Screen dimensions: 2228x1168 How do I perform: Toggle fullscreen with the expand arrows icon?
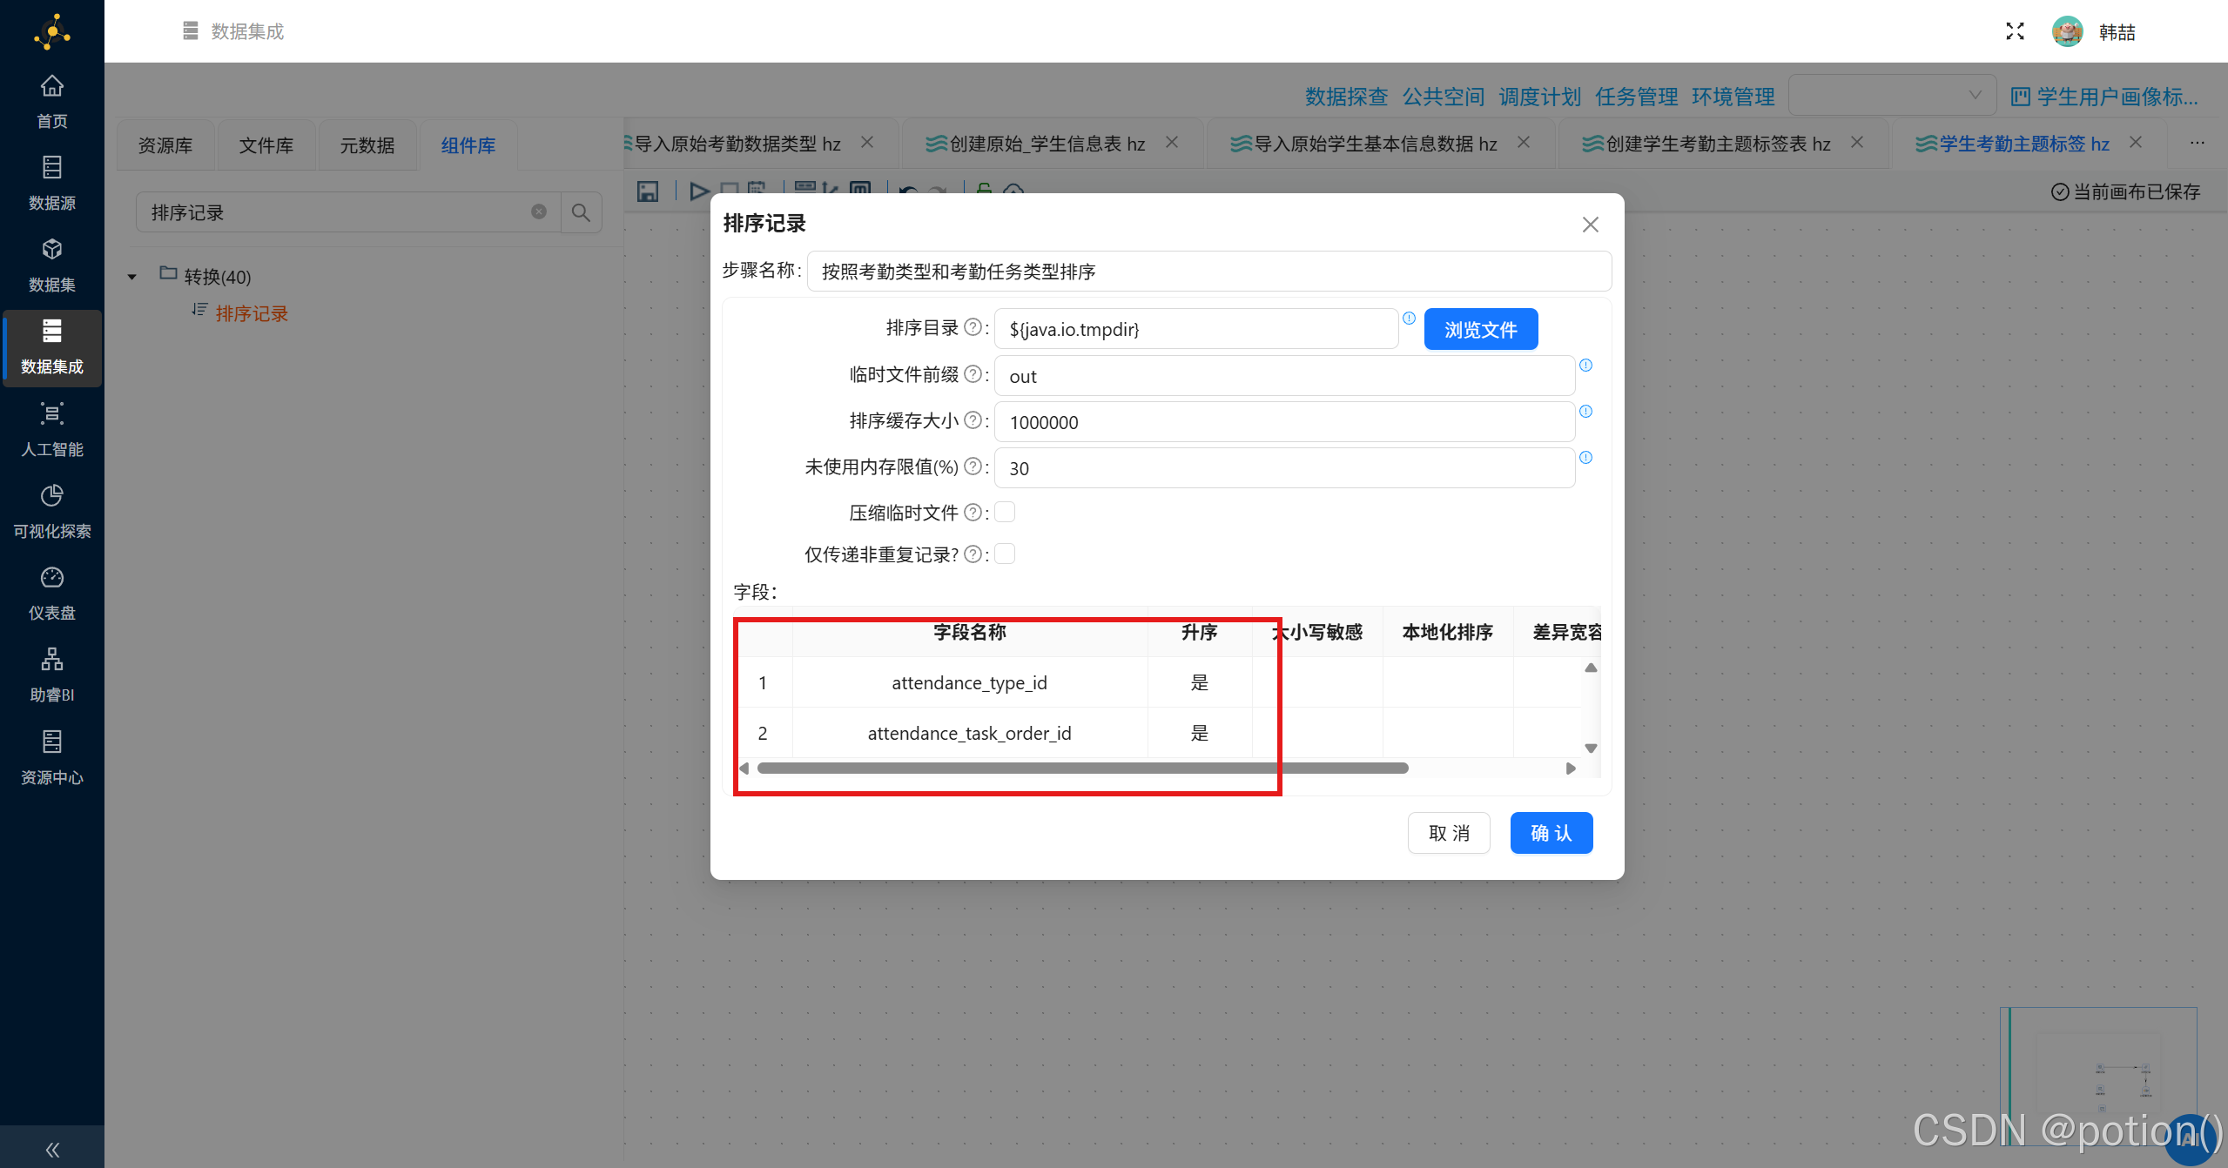click(2015, 31)
